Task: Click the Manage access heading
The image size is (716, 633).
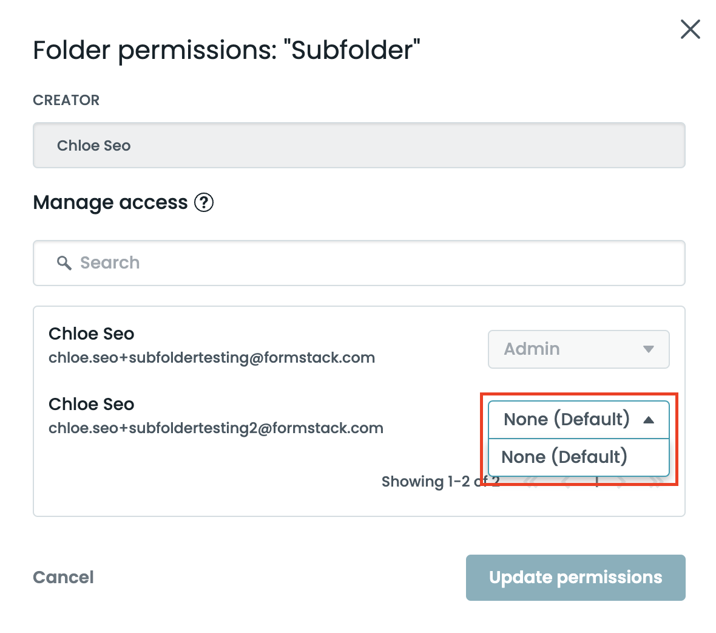Action: pos(110,202)
